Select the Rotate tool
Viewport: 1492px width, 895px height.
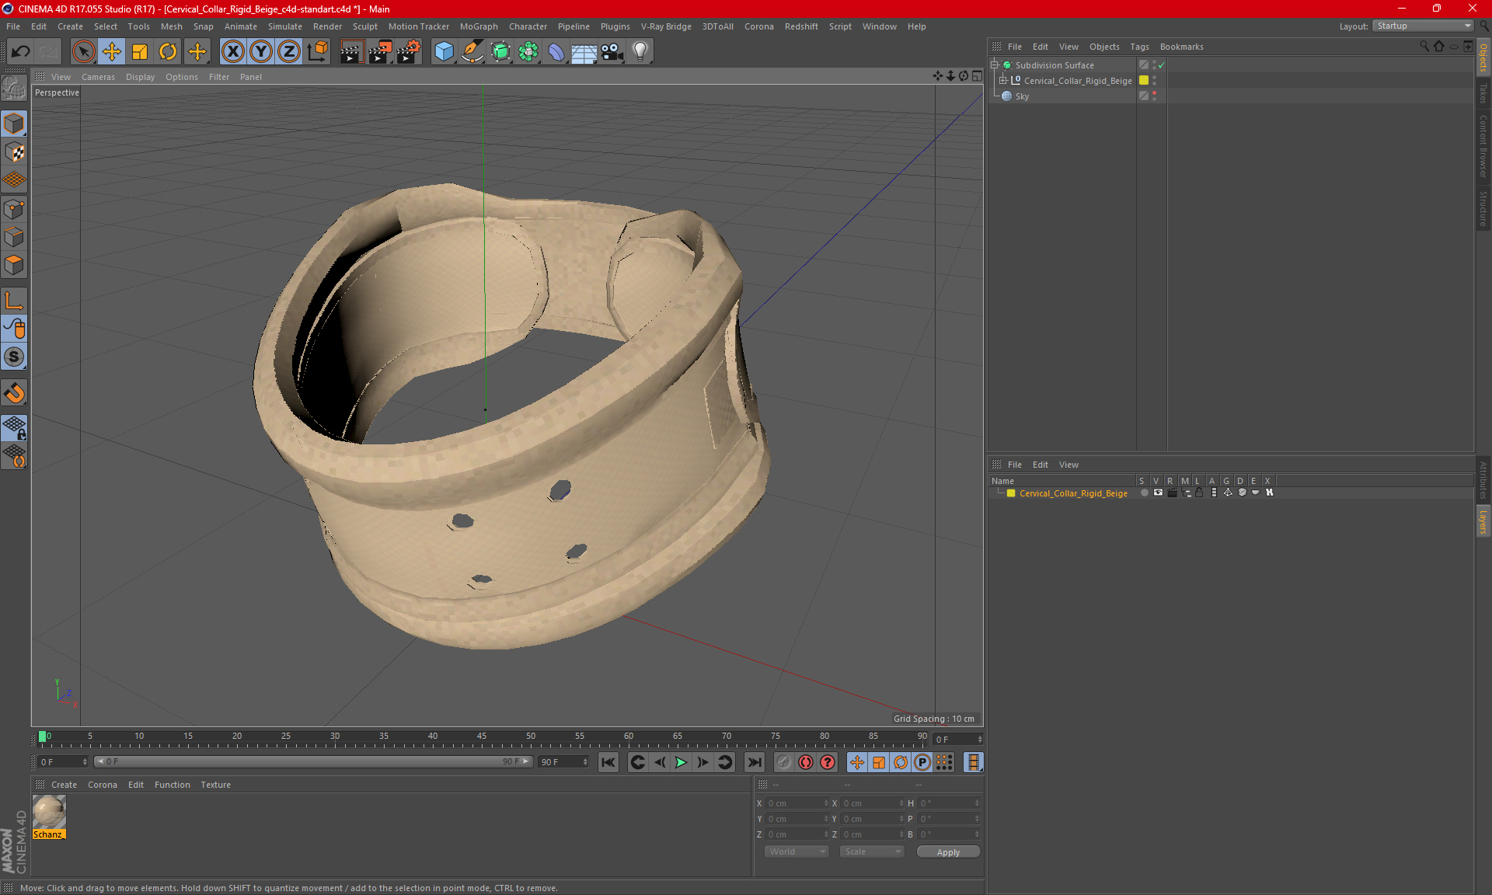[168, 51]
